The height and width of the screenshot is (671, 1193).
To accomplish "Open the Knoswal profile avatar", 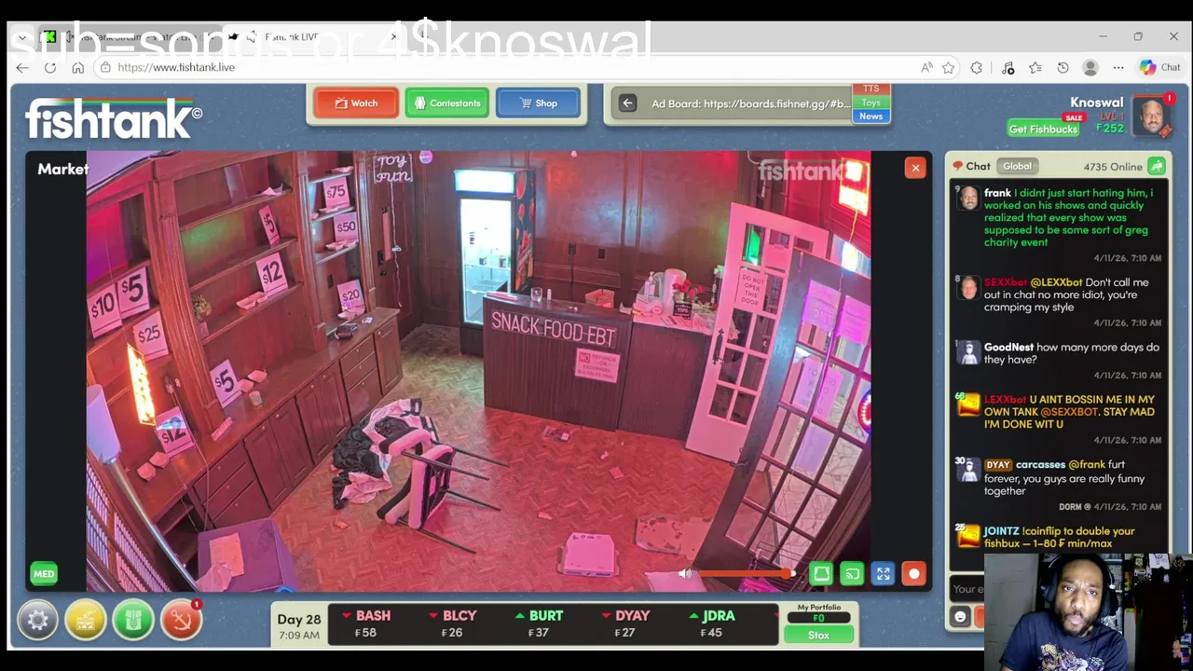I will (1152, 116).
